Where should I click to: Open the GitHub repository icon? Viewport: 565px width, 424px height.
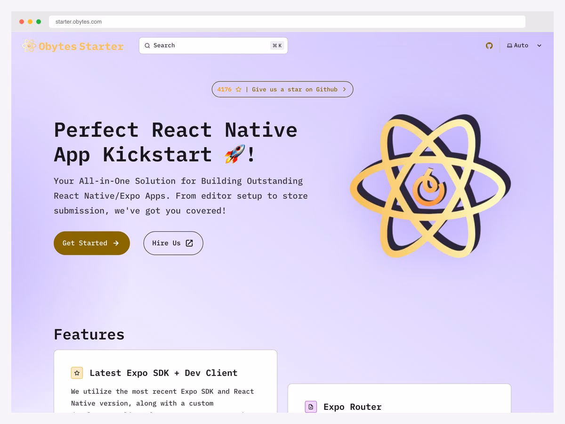click(x=489, y=46)
